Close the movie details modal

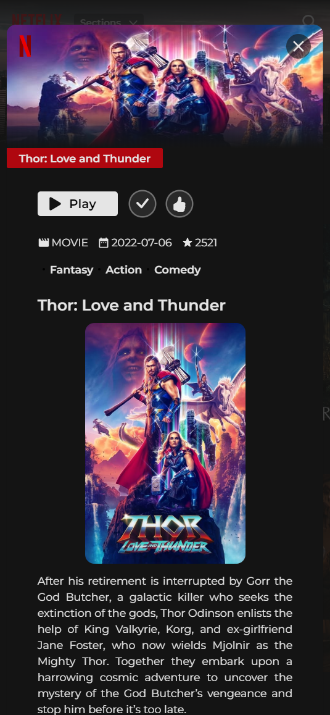click(x=298, y=46)
